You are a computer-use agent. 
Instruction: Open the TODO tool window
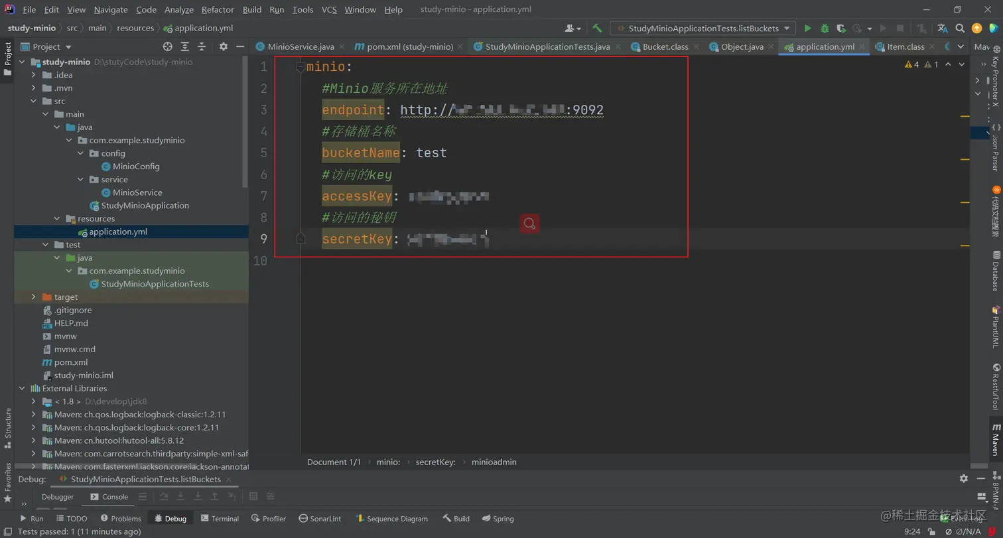(72, 519)
